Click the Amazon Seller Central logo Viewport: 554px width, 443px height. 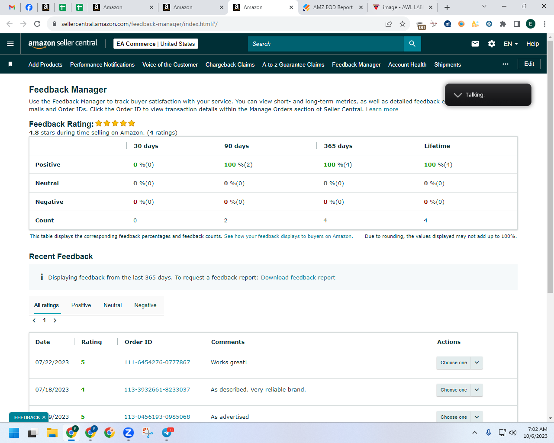63,43
